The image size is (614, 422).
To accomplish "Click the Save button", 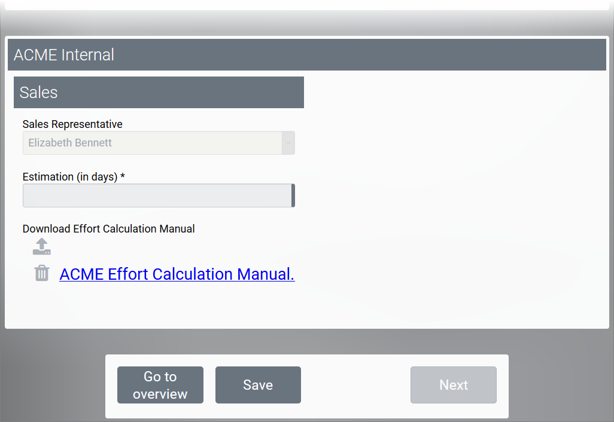I will point(258,384).
